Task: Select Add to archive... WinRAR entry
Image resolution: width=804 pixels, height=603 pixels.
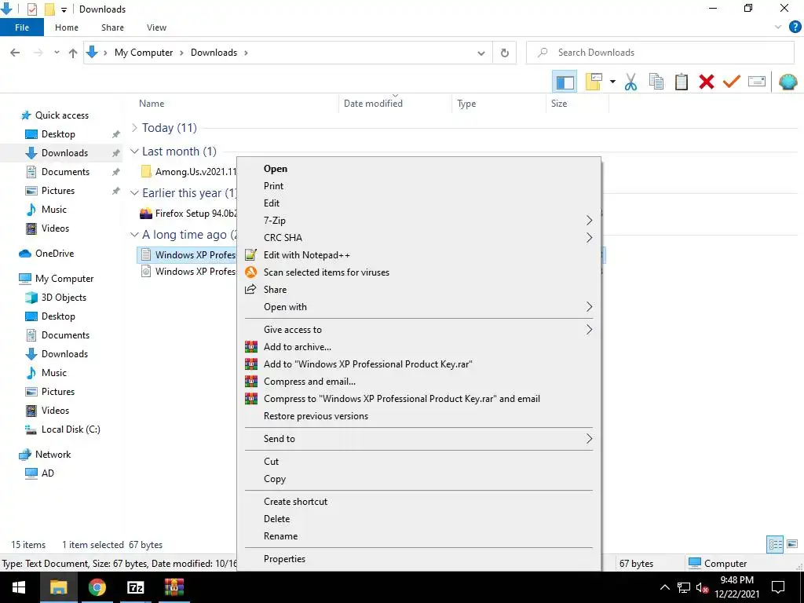Action: [418, 347]
